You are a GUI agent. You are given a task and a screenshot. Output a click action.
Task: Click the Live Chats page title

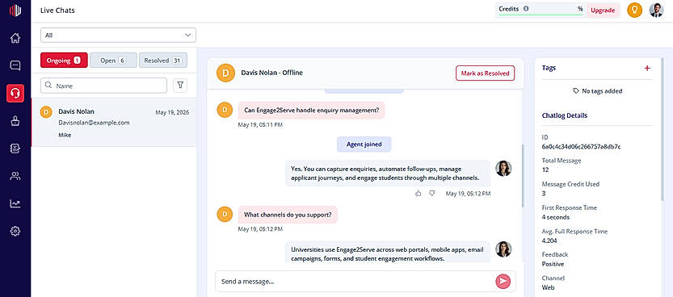click(x=57, y=10)
